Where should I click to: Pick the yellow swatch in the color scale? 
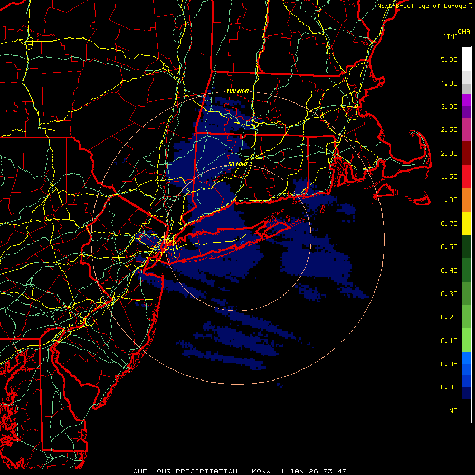(x=466, y=224)
